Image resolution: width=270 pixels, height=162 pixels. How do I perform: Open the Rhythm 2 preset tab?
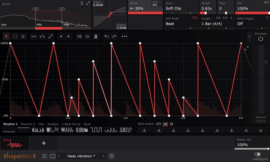click(x=28, y=124)
